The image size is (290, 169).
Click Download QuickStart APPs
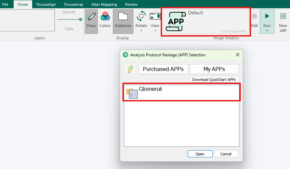click(x=214, y=80)
